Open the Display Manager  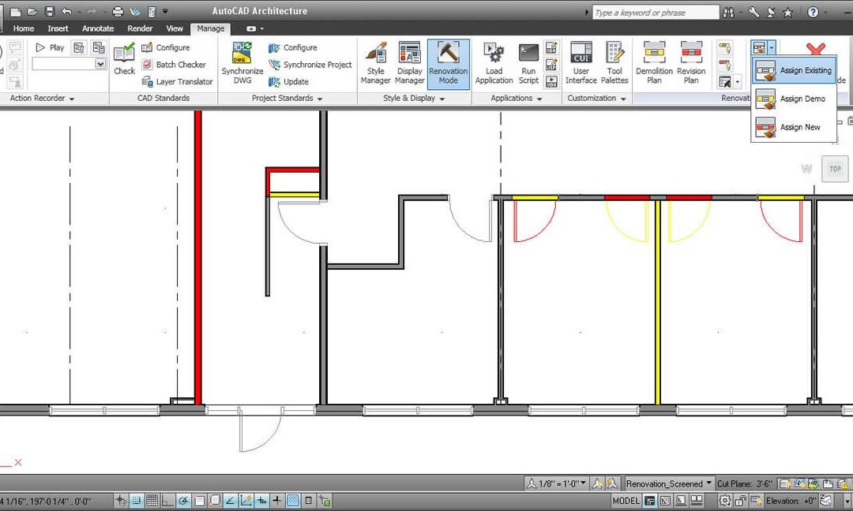(x=410, y=64)
